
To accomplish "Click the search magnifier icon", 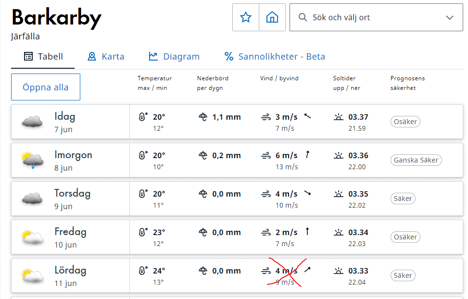I will coord(303,17).
